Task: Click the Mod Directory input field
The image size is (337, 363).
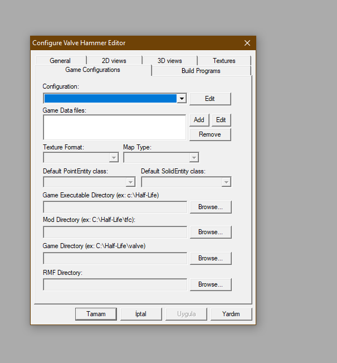Action: pyautogui.click(x=115, y=232)
